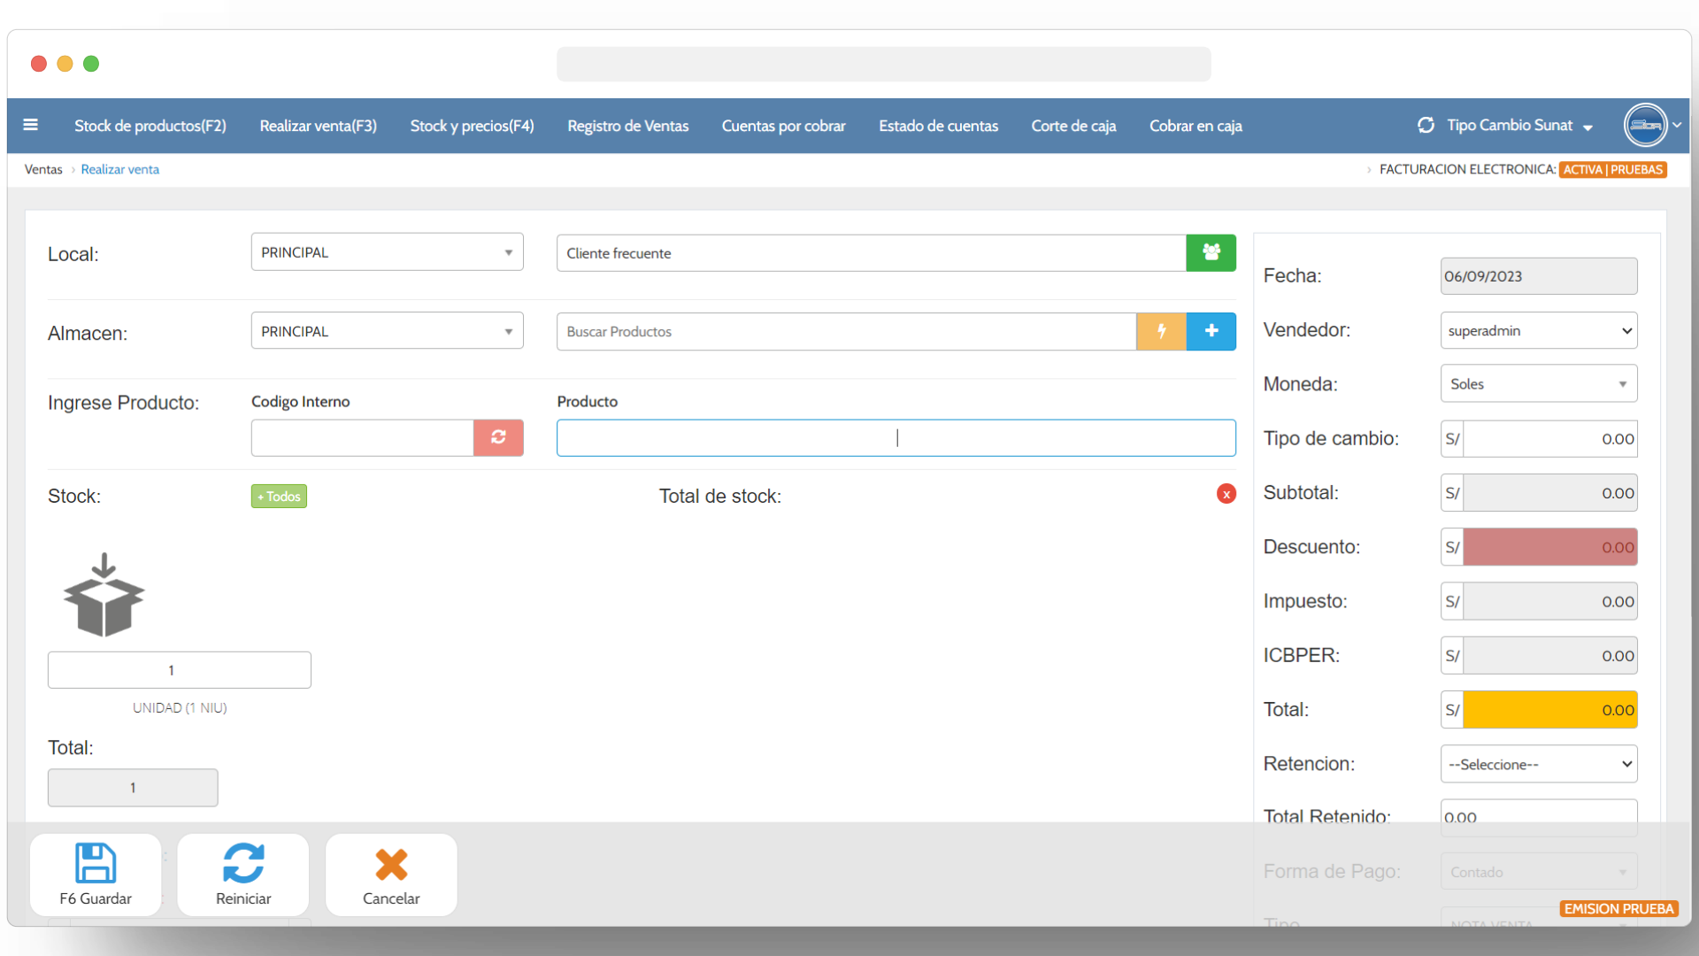Click the box stock package icon

click(x=104, y=595)
